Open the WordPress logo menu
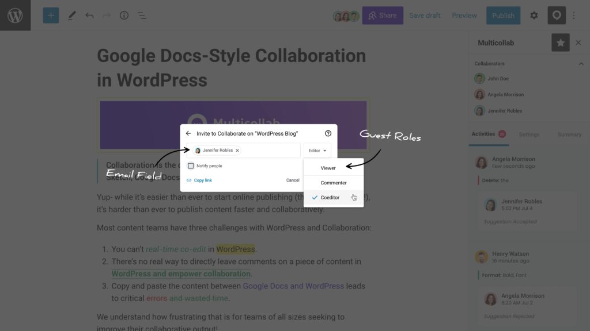 point(15,16)
